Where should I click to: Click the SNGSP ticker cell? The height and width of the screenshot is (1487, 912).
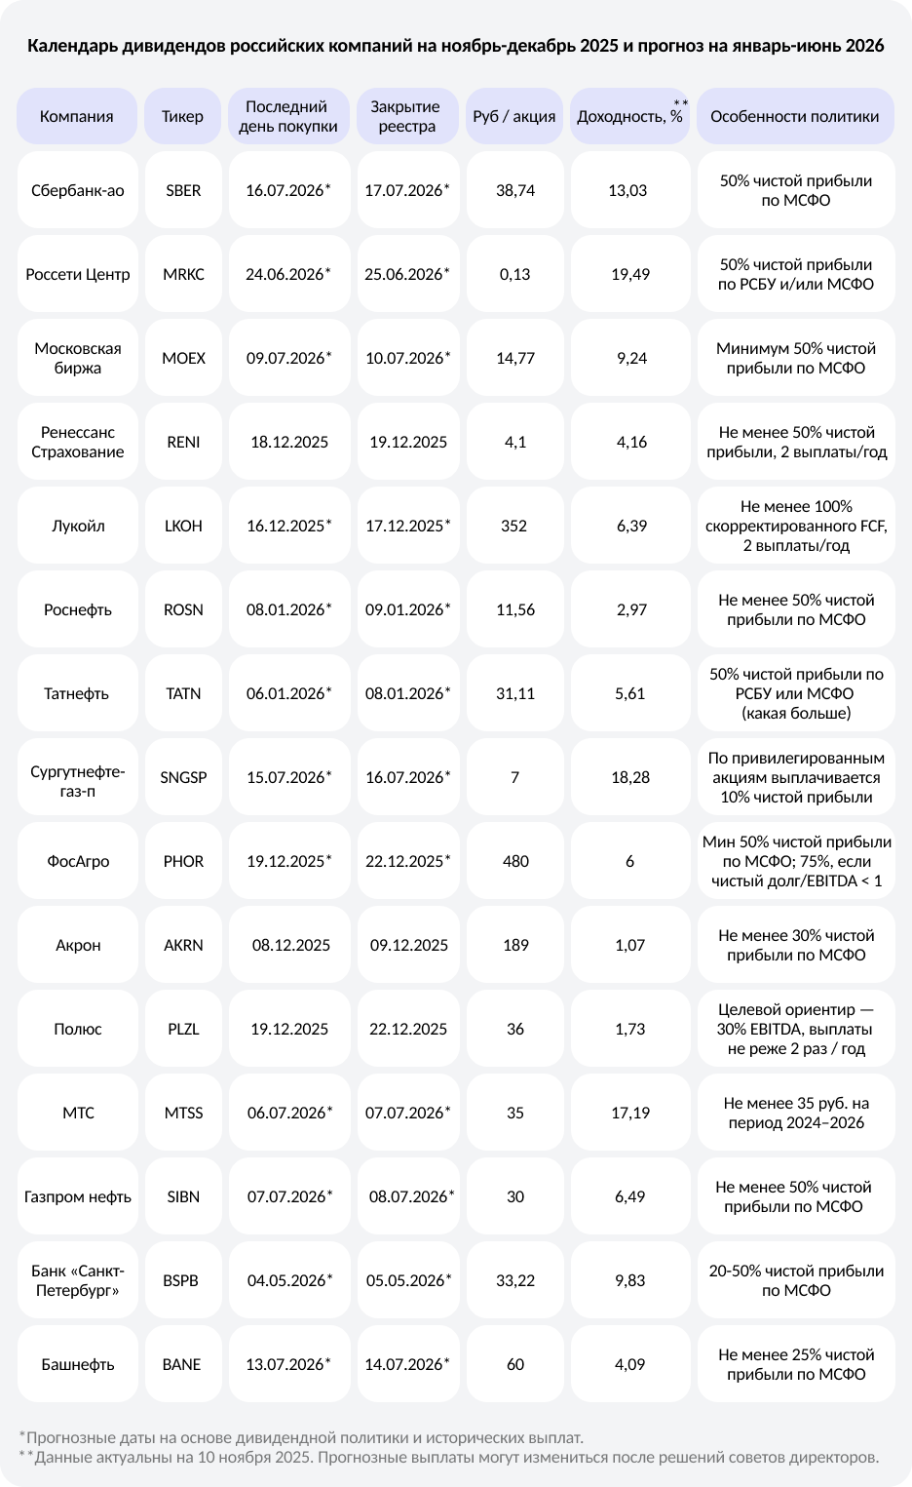[x=183, y=777]
